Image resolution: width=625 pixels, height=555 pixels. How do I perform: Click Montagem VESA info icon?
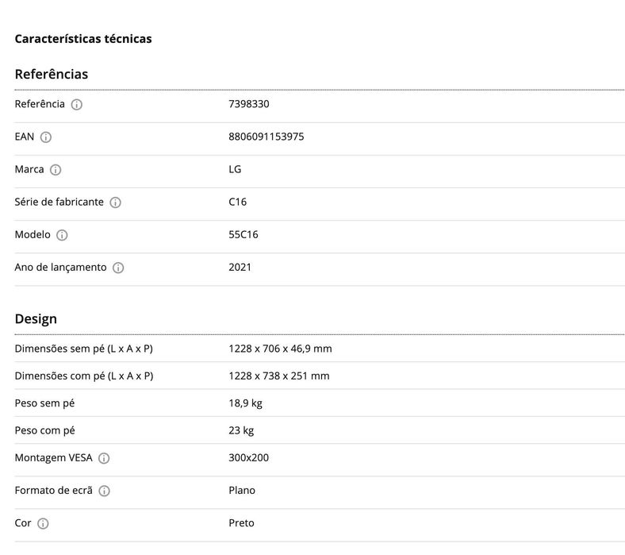coord(104,458)
